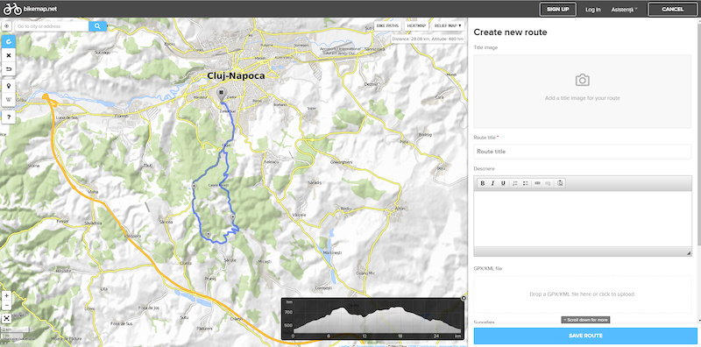Click the locate-me crosshair icon
This screenshot has height=347, width=701.
coord(7,26)
